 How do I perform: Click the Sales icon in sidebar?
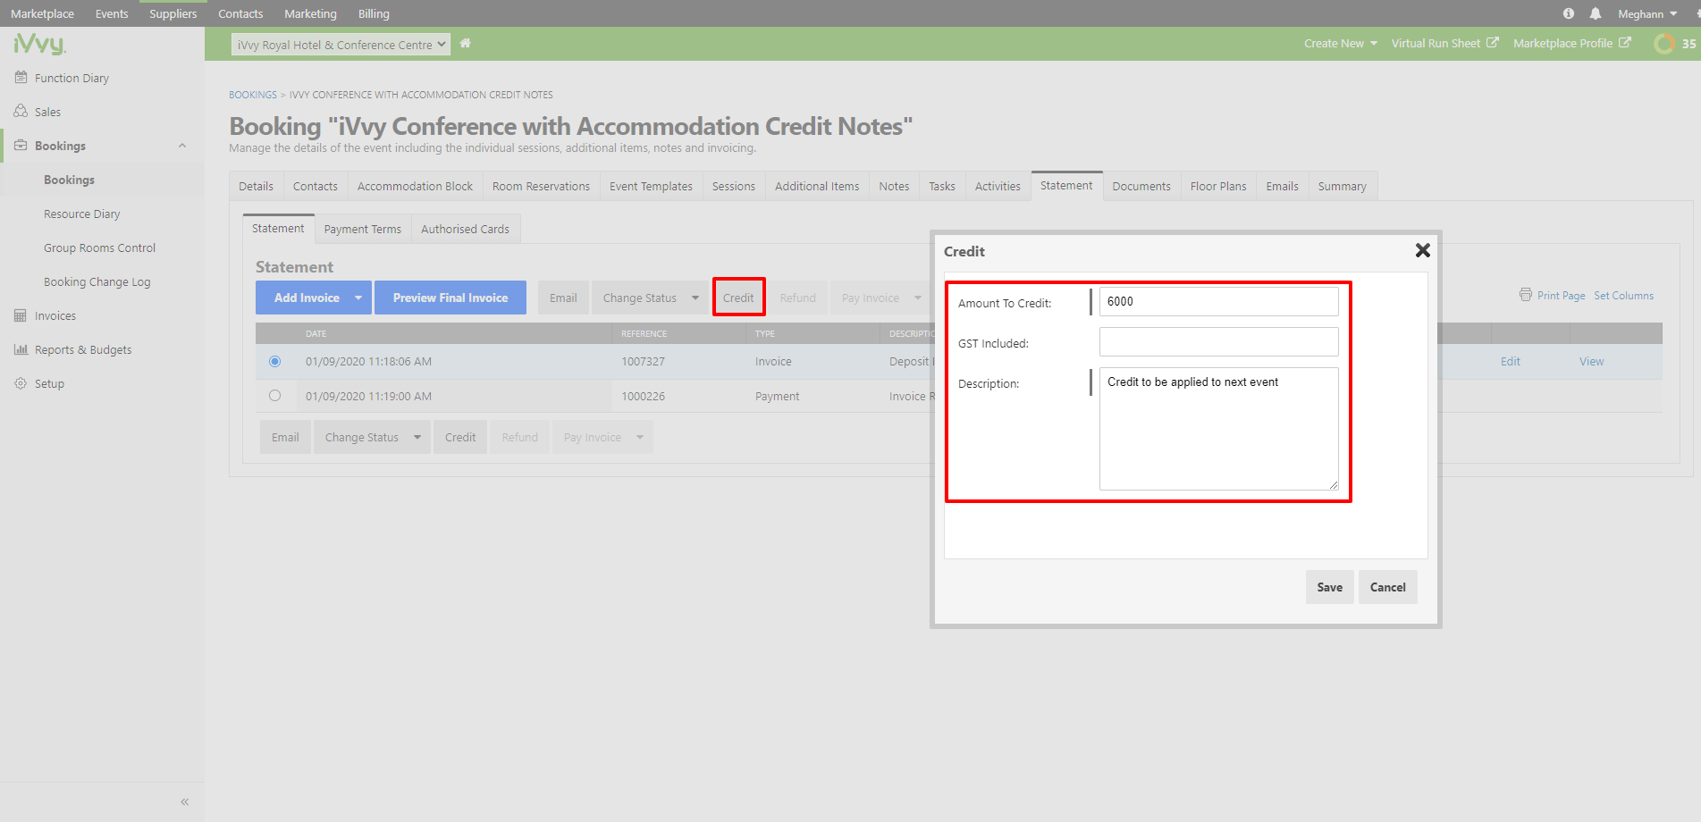point(21,112)
